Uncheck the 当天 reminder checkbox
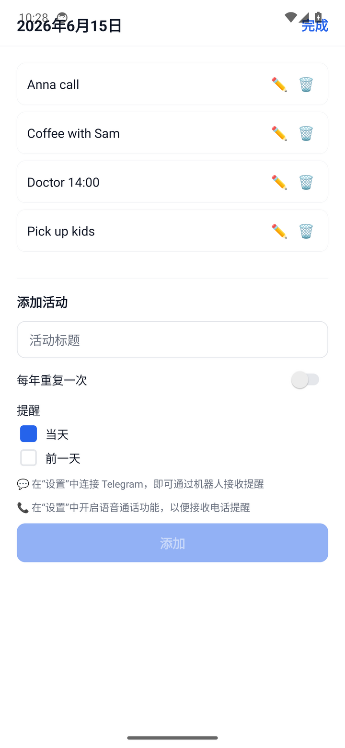 28,433
